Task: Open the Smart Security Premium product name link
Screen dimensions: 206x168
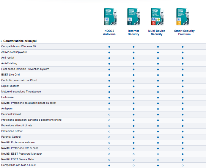Action: pos(184,32)
